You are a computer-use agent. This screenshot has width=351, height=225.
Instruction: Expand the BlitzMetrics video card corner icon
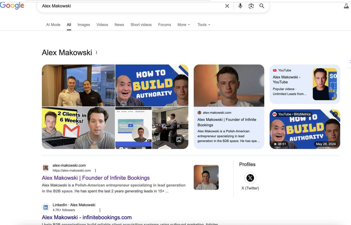335,114
